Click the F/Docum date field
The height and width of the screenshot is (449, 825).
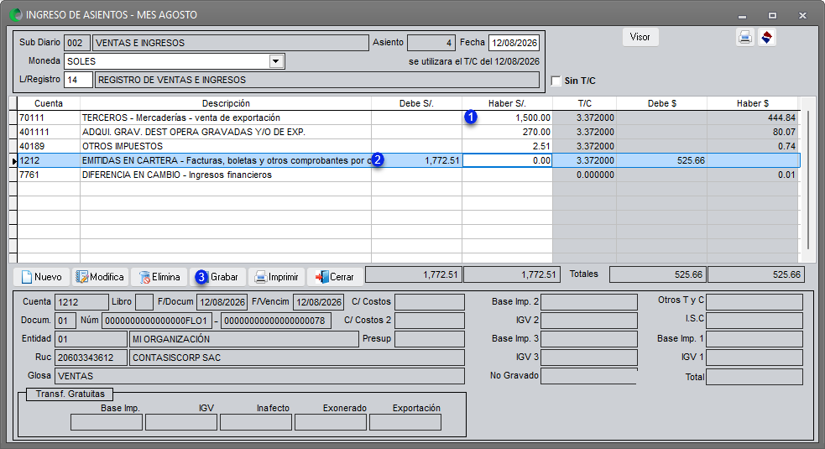pos(222,302)
